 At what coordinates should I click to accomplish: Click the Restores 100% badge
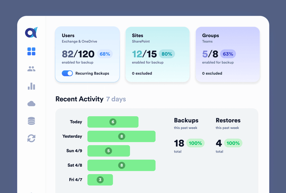coord(233,143)
